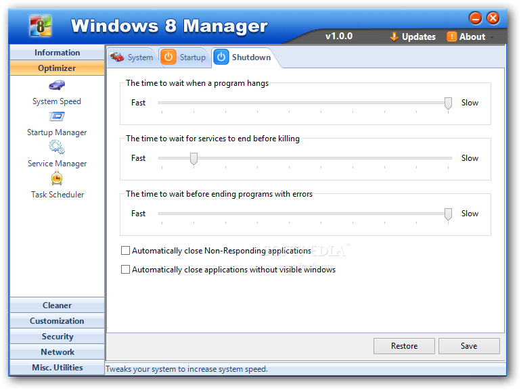Switch to the Startup tab
Screen dimensions: 521x390
click(185, 57)
